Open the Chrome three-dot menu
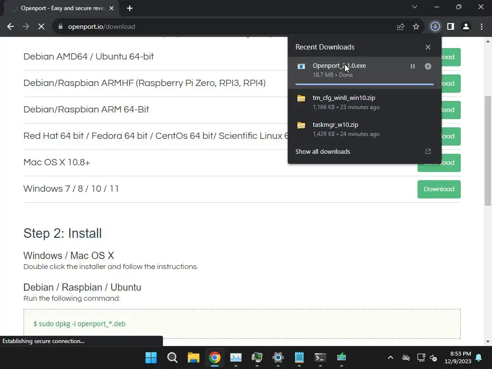 point(481,27)
